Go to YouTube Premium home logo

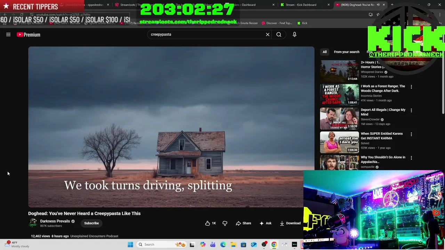(x=29, y=34)
